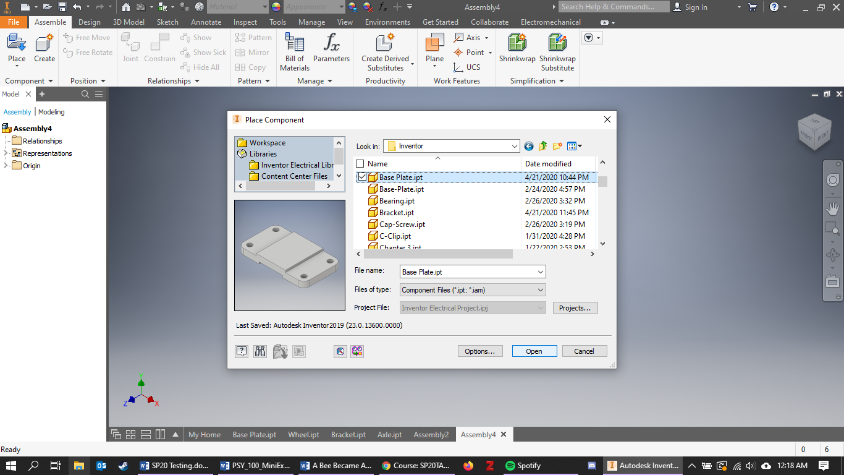
Task: Click Undo in quick access toolbar
Action: 77,7
